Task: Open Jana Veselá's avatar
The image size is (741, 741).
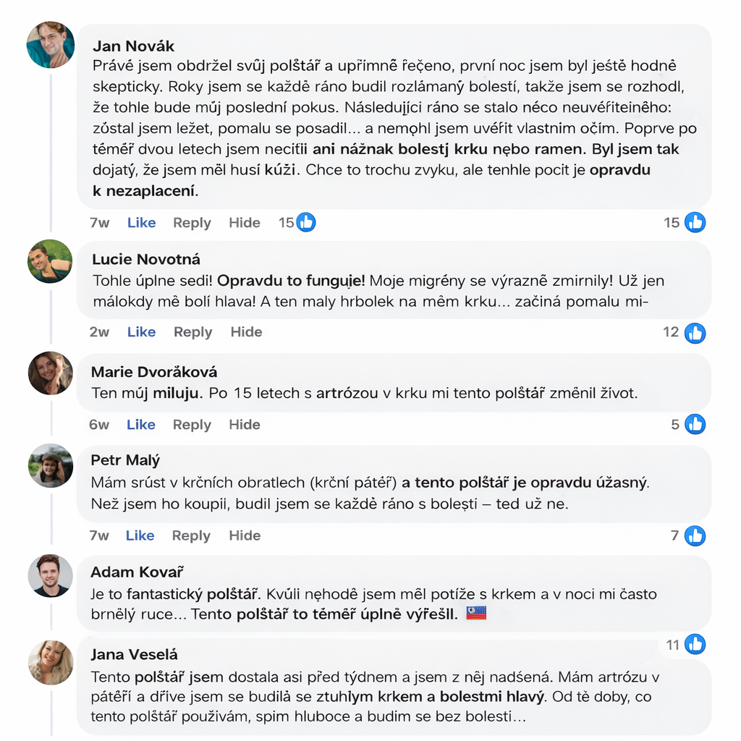Action: [51, 662]
